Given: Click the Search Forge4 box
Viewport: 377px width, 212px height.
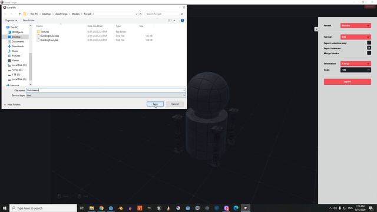Looking at the screenshot, I should [164, 14].
